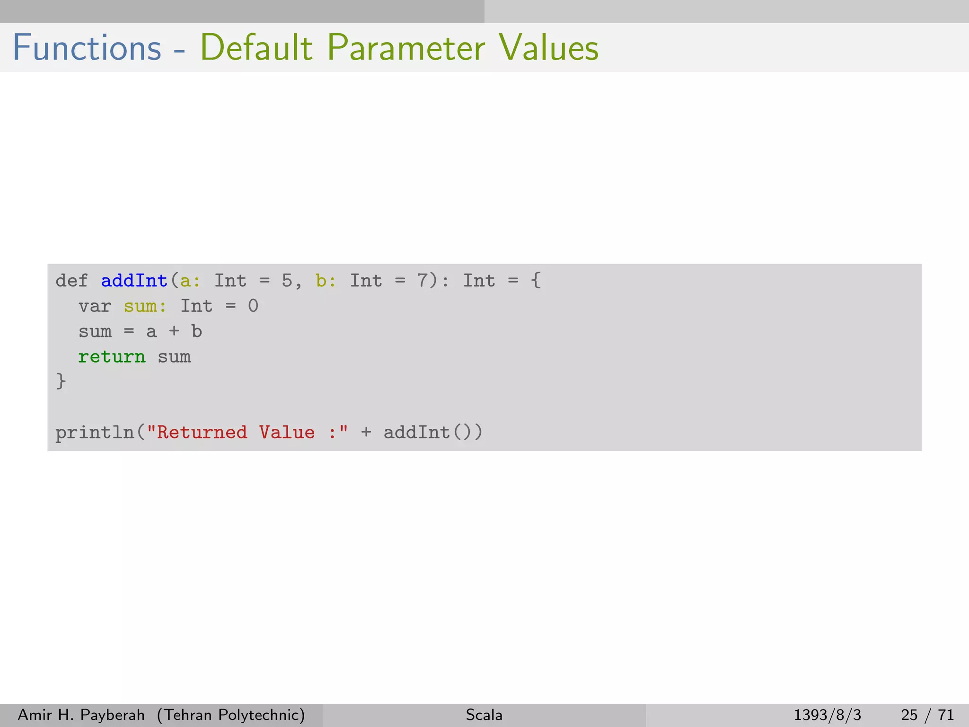This screenshot has width=969, height=727.
Task: Click the page number '25 / 71'
Action: pos(927,715)
